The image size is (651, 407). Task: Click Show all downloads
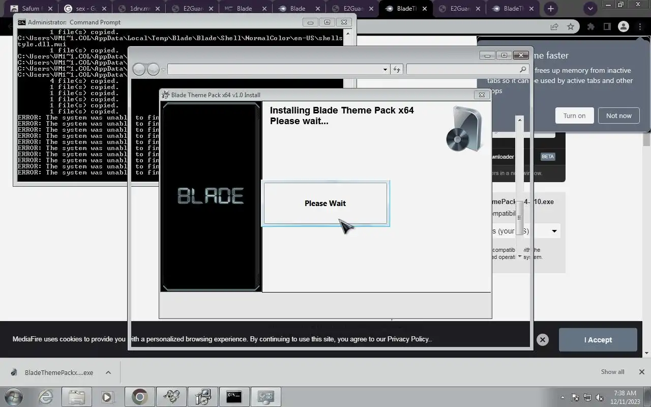(x=612, y=372)
